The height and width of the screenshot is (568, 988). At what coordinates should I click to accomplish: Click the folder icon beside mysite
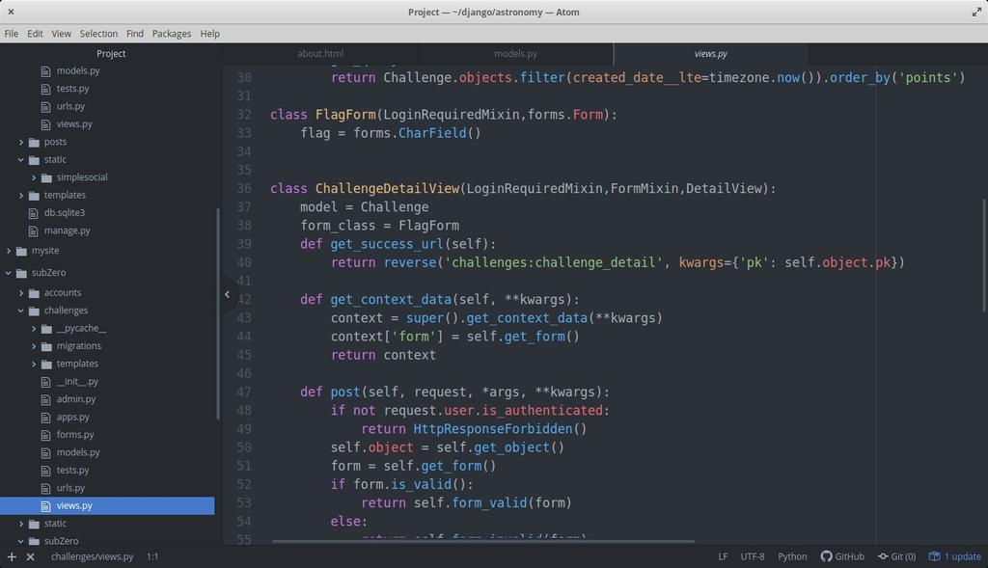pyautogui.click(x=21, y=251)
